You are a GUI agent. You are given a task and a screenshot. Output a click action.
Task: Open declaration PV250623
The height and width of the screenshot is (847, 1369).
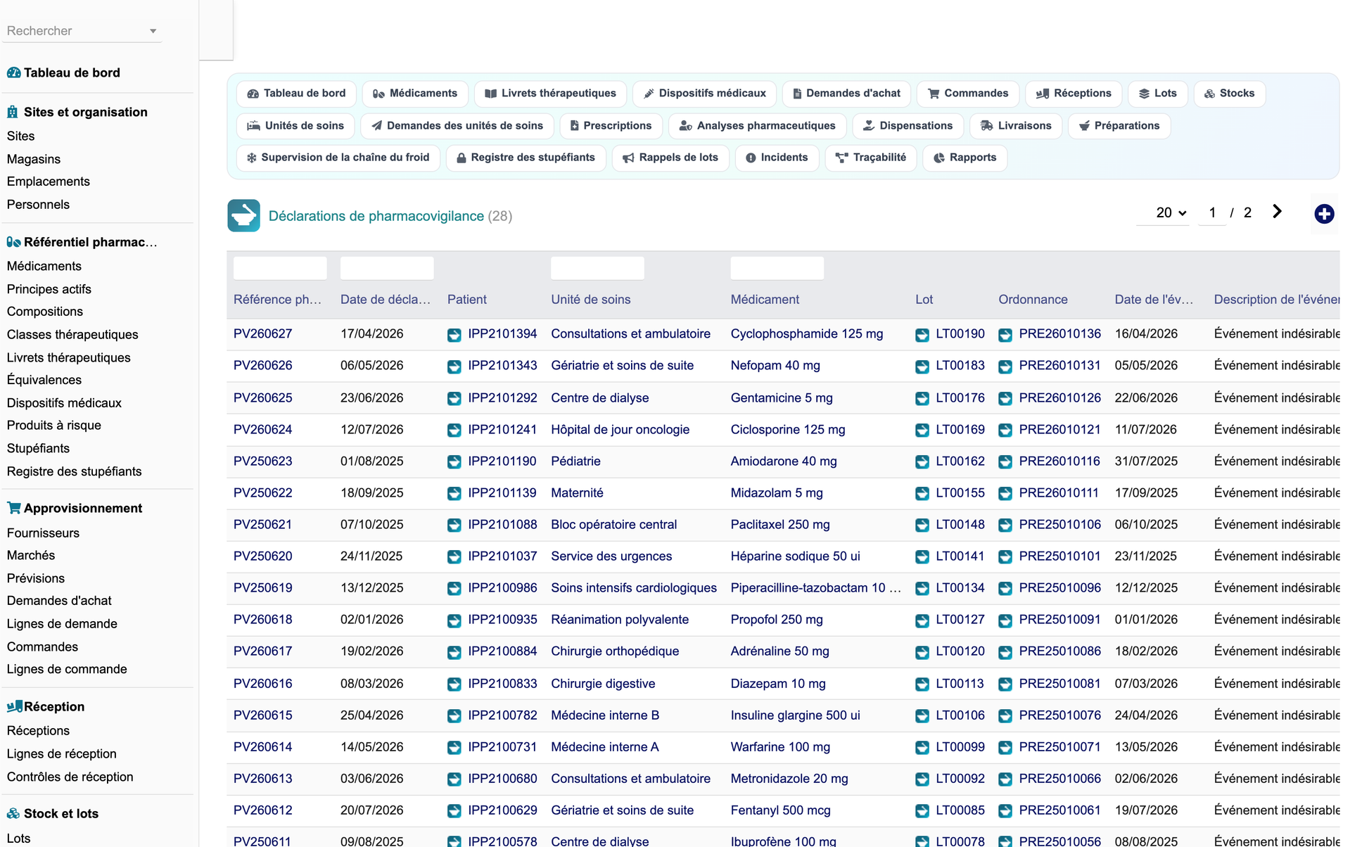point(262,461)
